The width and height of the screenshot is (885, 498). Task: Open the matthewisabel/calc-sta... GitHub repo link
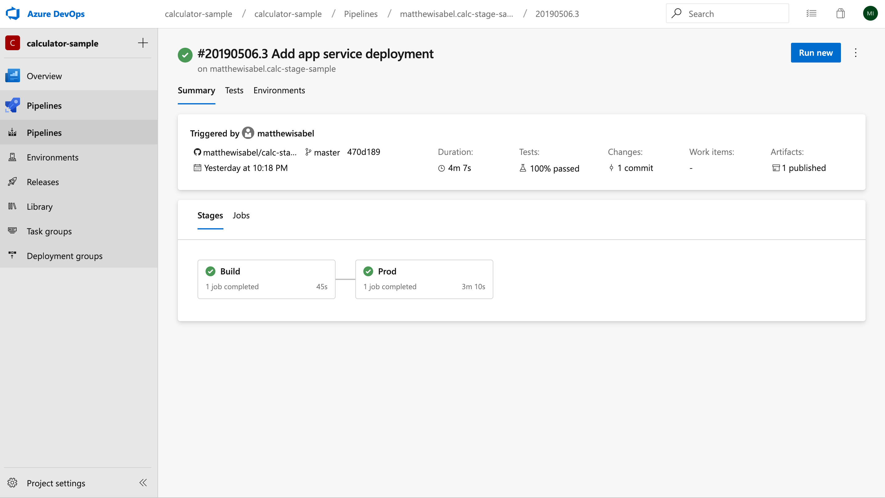250,152
